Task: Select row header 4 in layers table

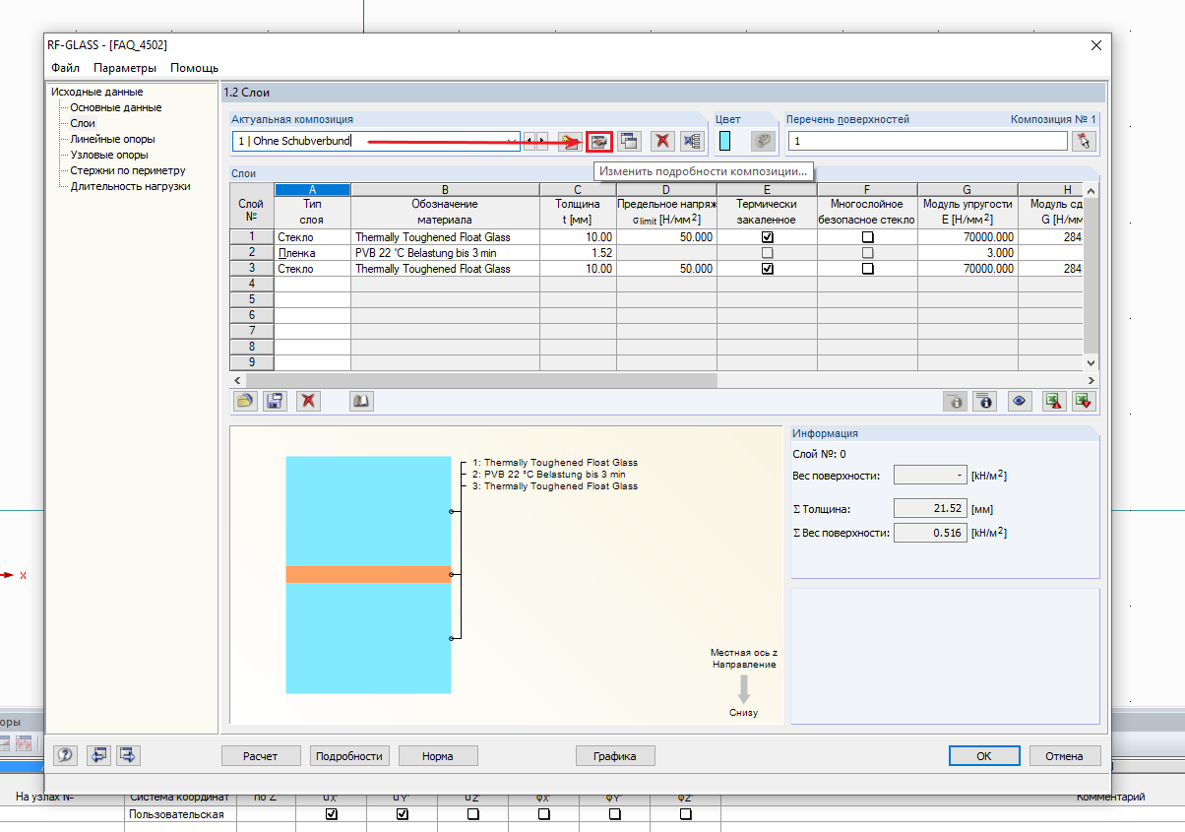Action: (252, 285)
